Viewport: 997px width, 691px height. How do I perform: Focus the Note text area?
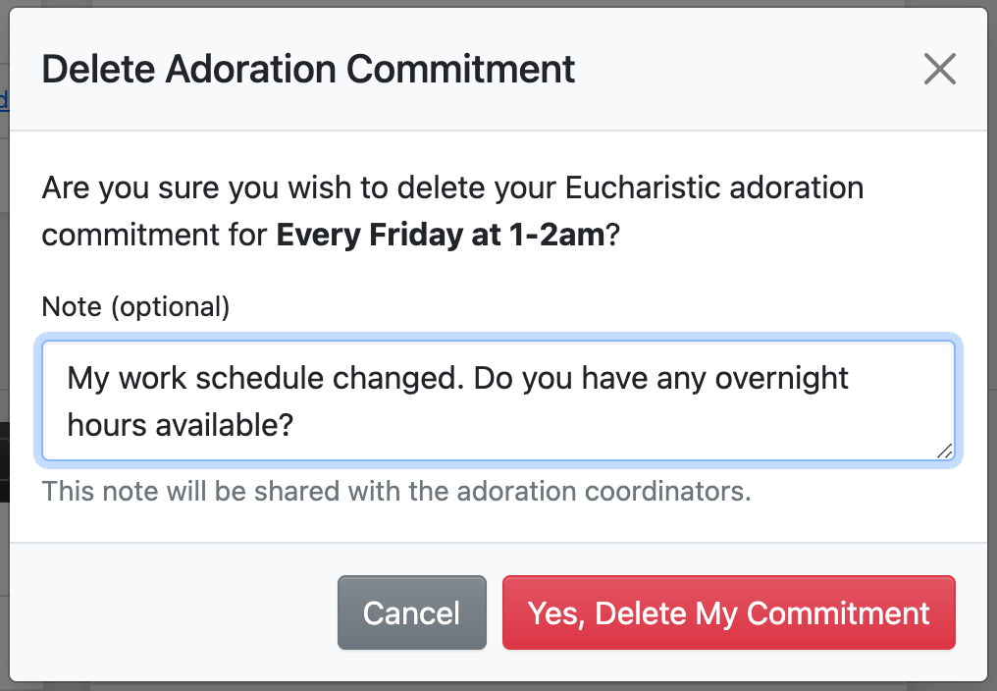(498, 400)
